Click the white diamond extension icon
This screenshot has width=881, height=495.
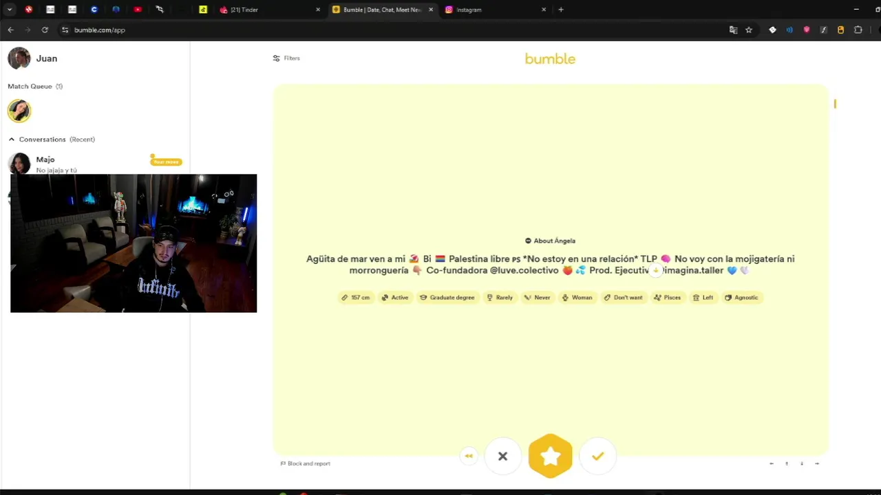tap(772, 30)
